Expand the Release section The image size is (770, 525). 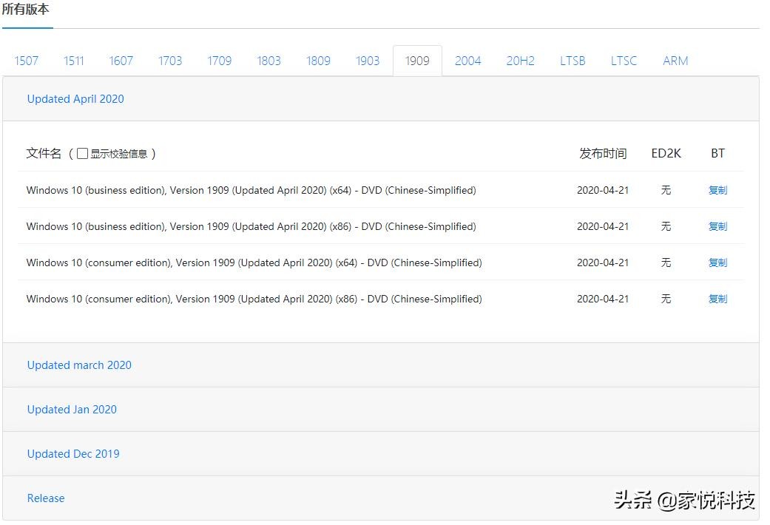pyautogui.click(x=46, y=498)
